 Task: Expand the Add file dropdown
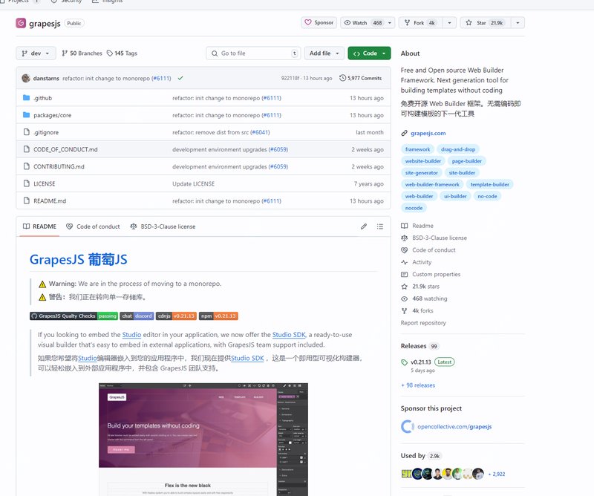[x=324, y=53]
